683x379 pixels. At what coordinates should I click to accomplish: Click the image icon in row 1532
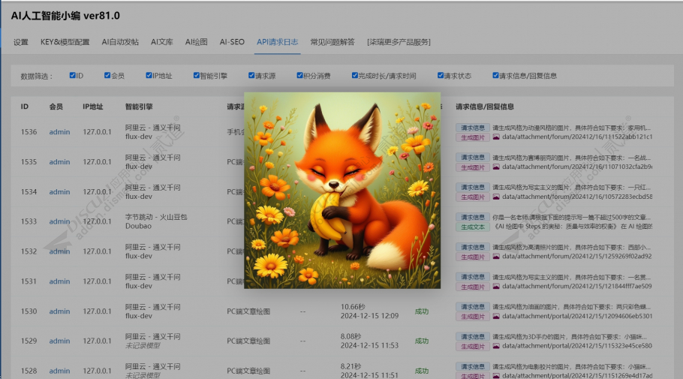496,257
